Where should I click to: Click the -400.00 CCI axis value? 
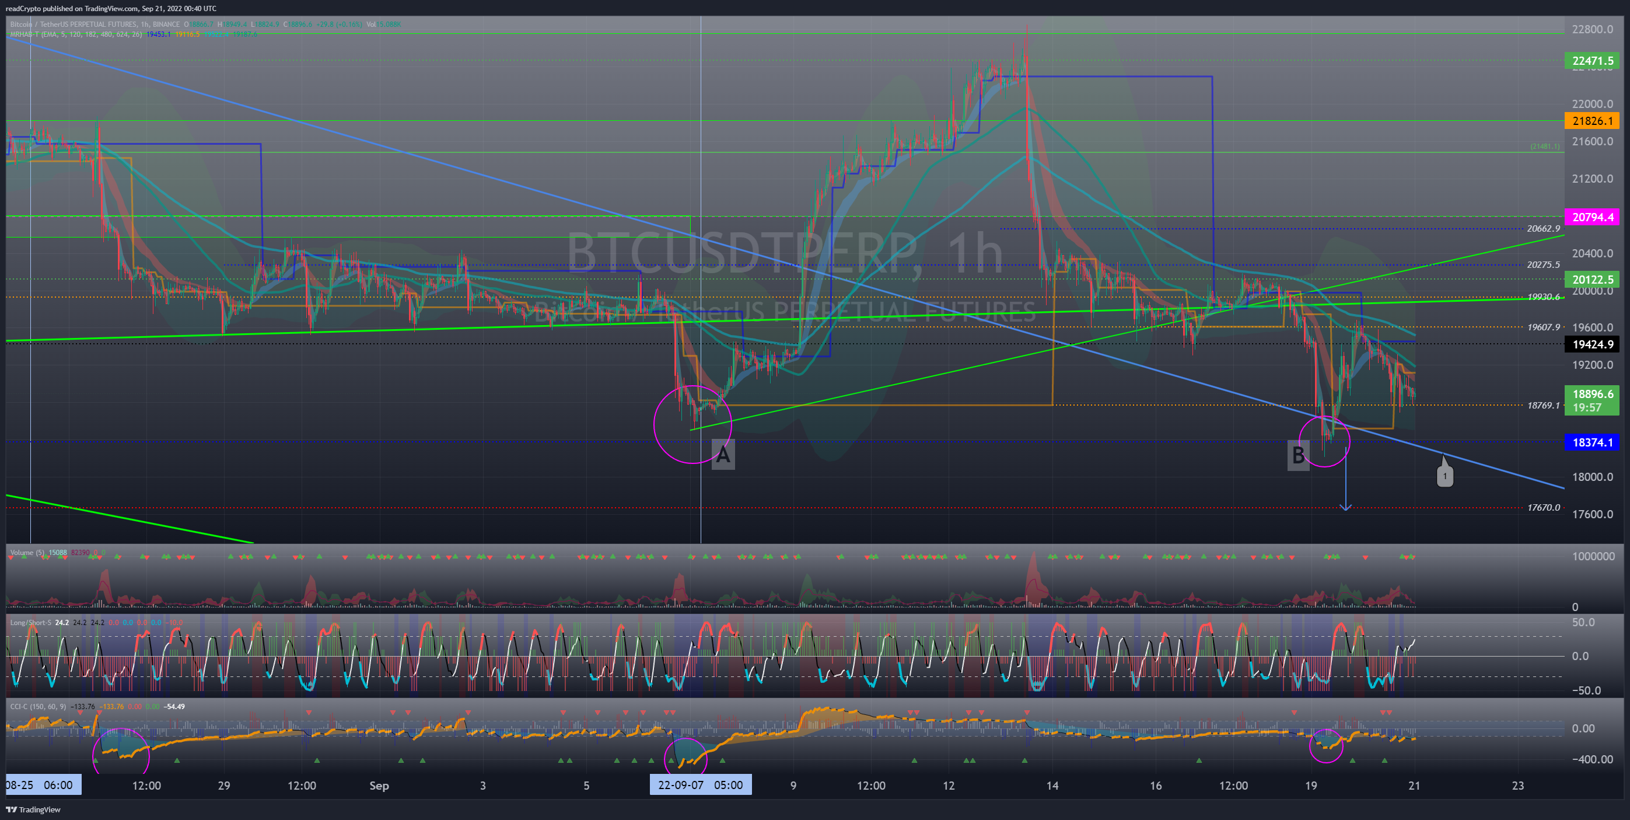1593,759
